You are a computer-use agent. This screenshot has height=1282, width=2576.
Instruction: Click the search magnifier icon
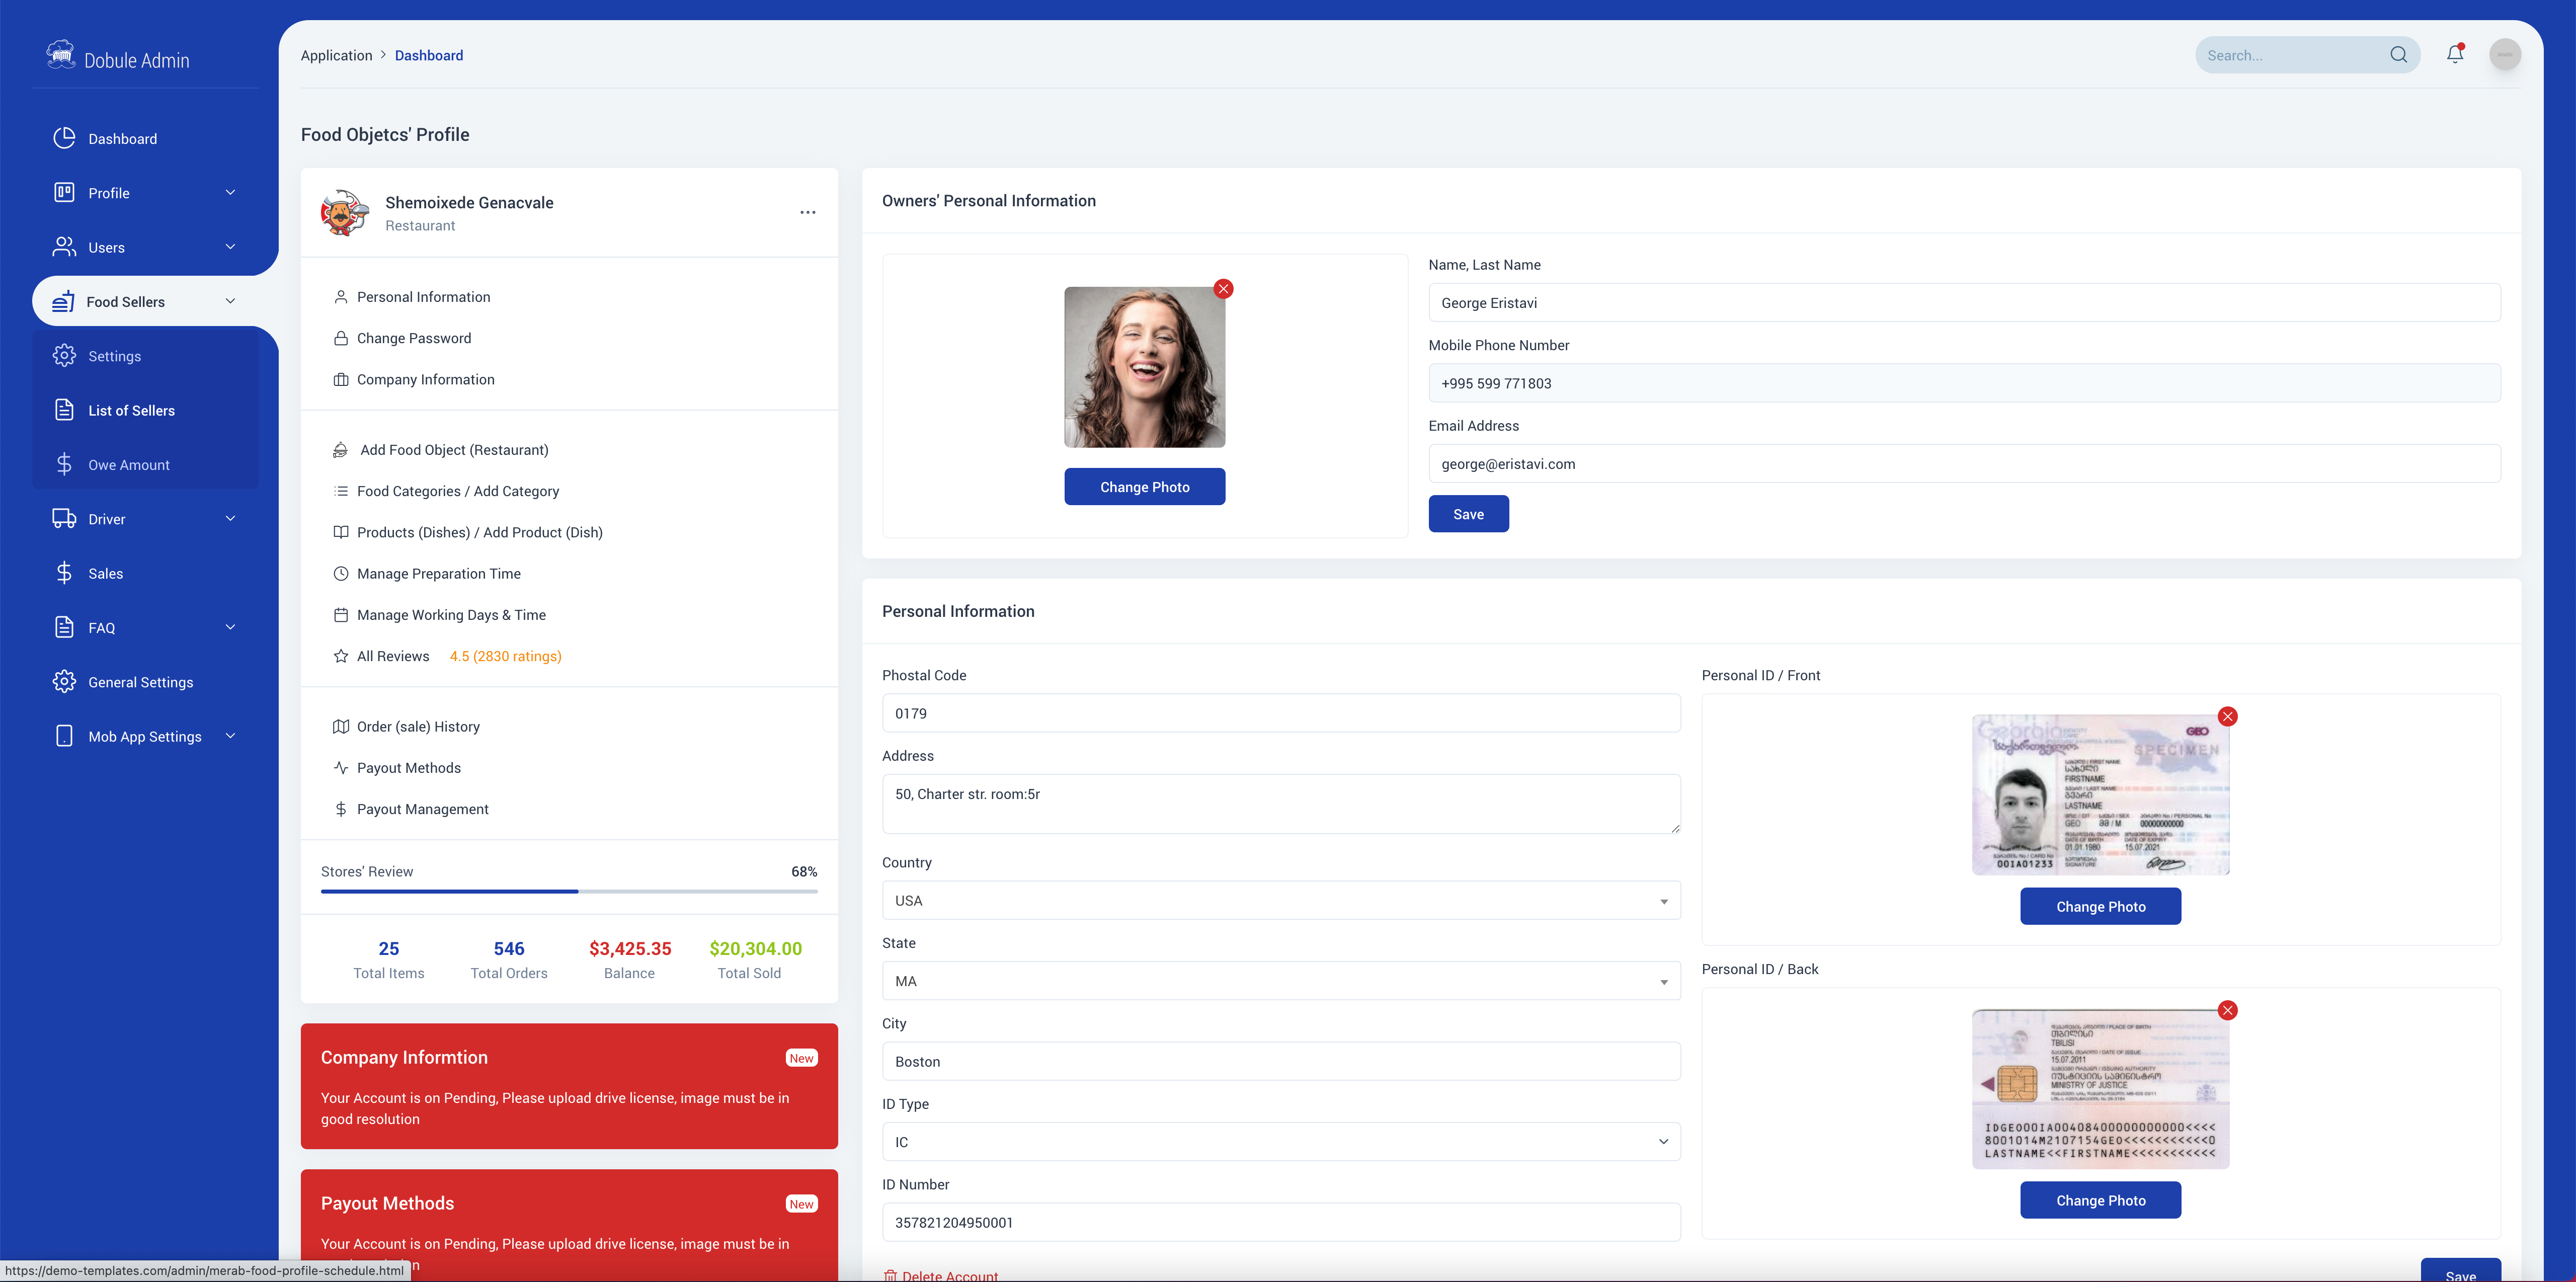(x=2398, y=55)
